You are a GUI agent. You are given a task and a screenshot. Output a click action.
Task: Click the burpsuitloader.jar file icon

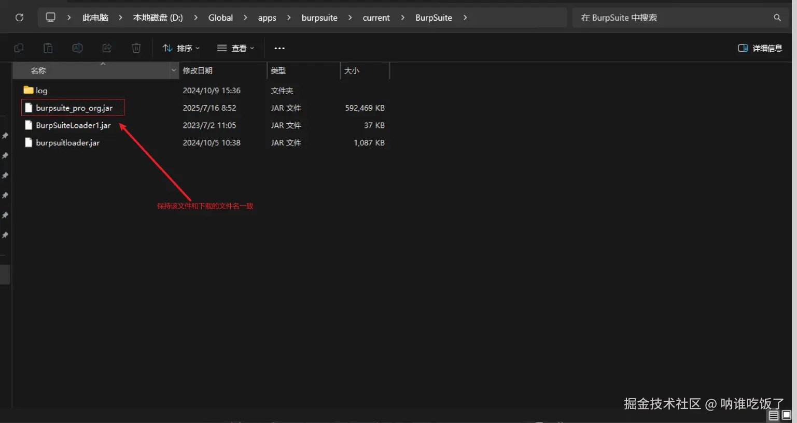click(x=29, y=142)
